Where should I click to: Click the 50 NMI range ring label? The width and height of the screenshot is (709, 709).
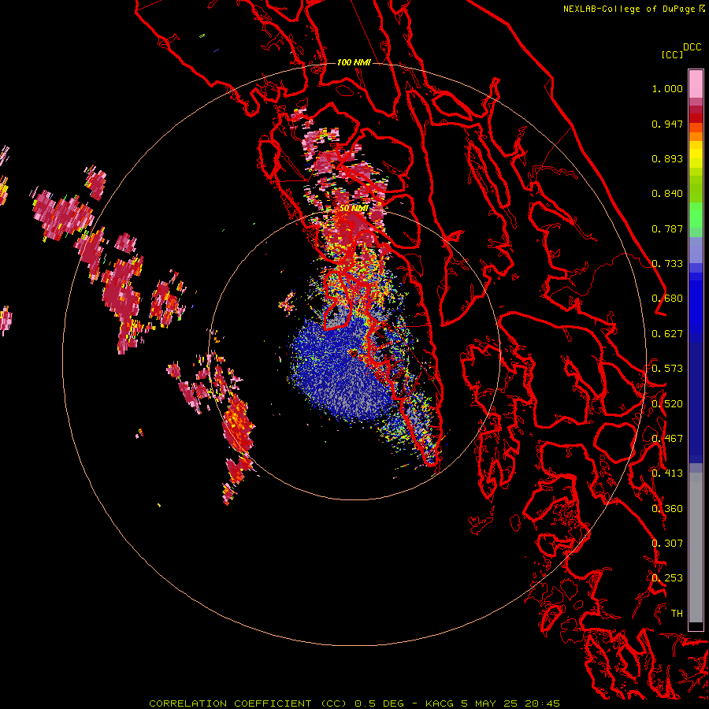pos(354,209)
